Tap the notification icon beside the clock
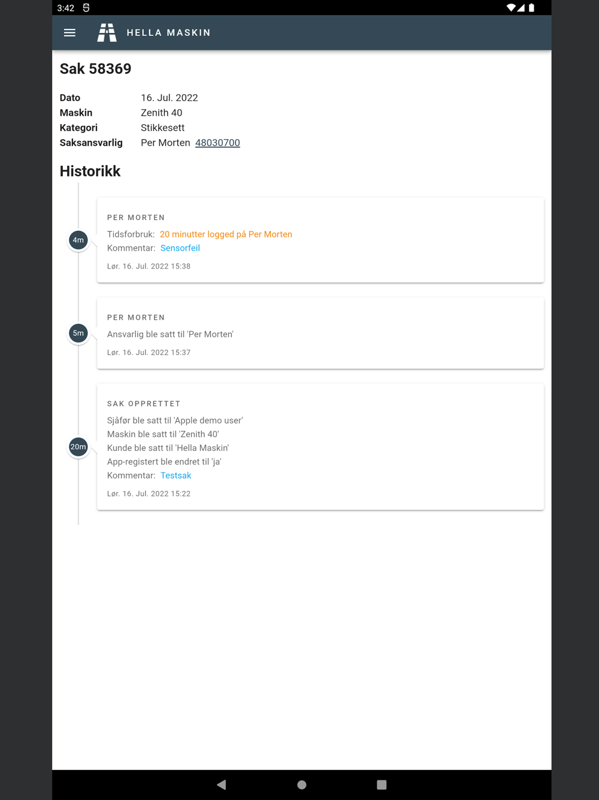The height and width of the screenshot is (800, 599). [x=86, y=8]
